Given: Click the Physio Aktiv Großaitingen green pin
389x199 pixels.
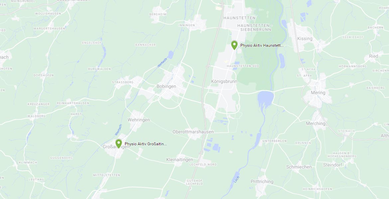Looking at the screenshot, I should tap(119, 144).
